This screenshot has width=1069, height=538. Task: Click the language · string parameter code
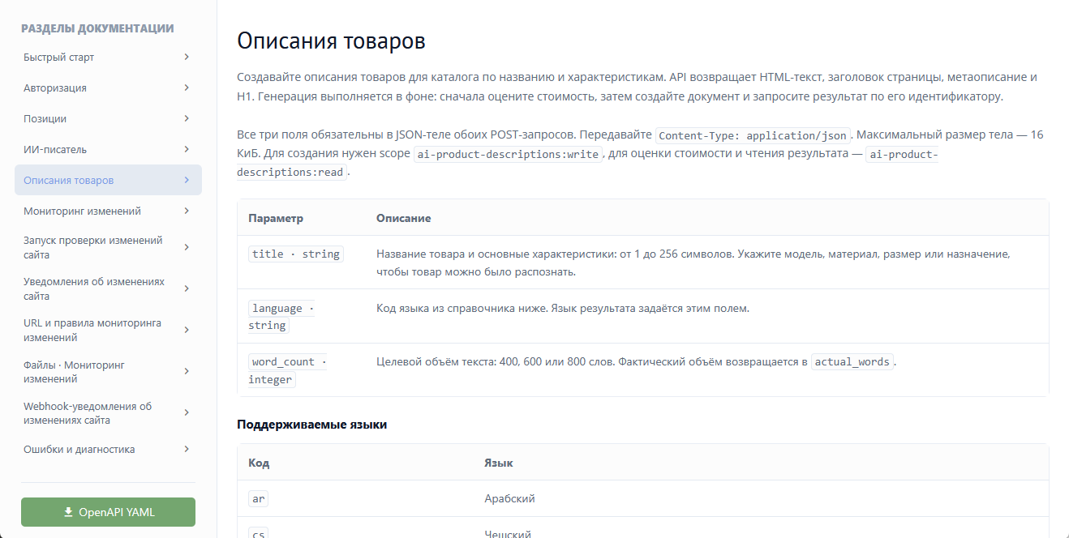coord(281,316)
